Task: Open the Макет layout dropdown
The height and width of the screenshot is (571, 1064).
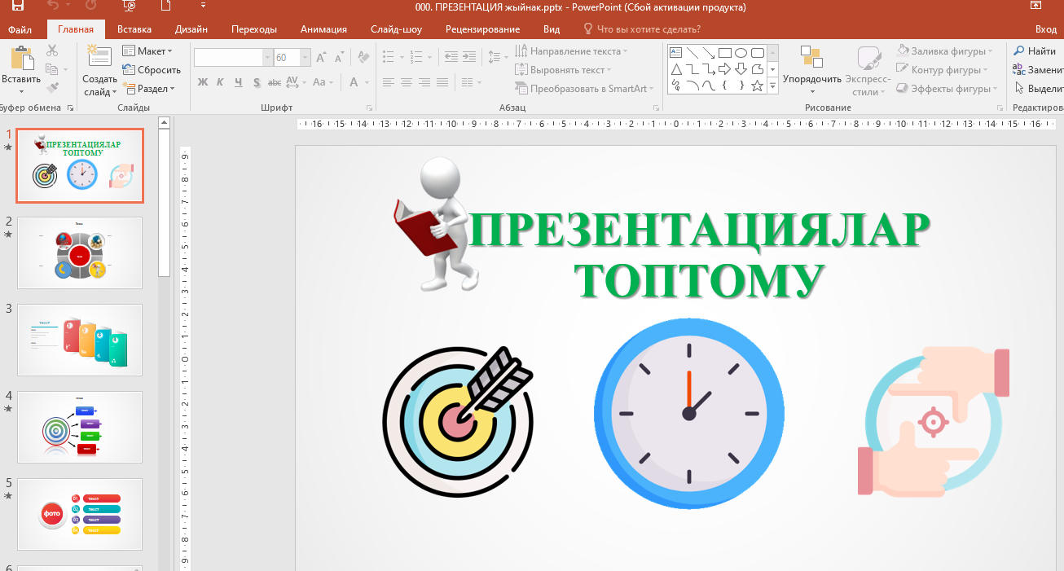Action: click(x=148, y=51)
